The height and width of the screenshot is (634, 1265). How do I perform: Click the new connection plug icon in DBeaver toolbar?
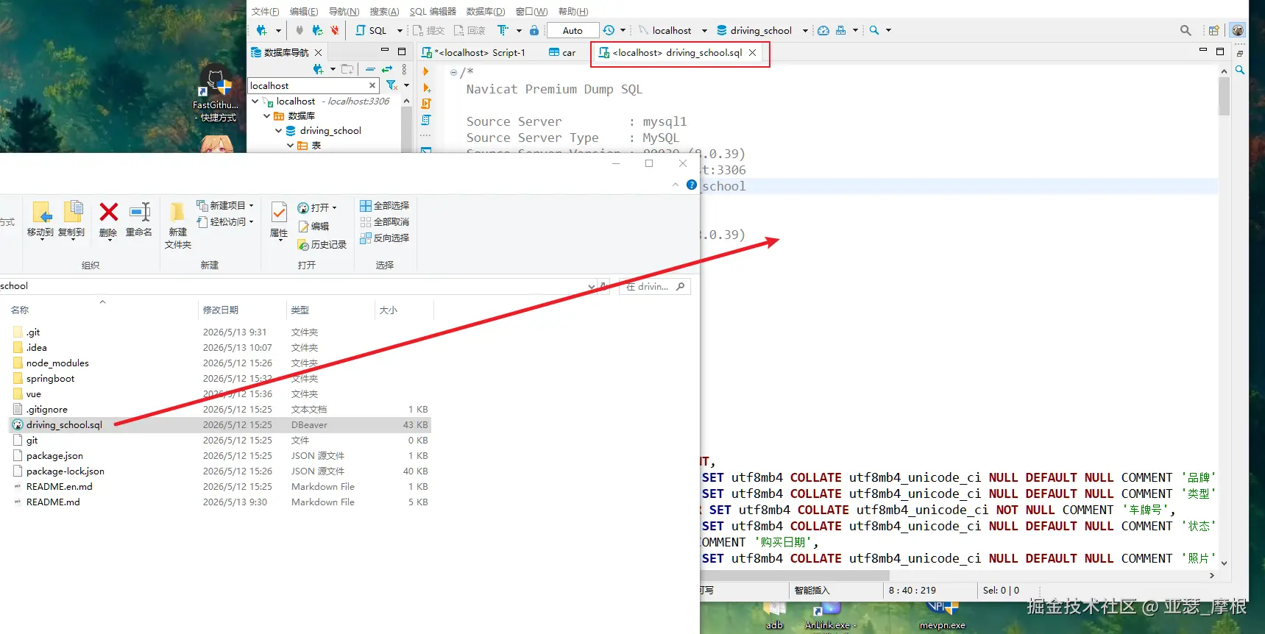coord(261,30)
